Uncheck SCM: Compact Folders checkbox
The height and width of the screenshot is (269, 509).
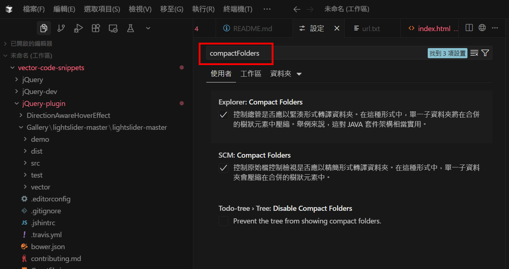[x=223, y=168]
